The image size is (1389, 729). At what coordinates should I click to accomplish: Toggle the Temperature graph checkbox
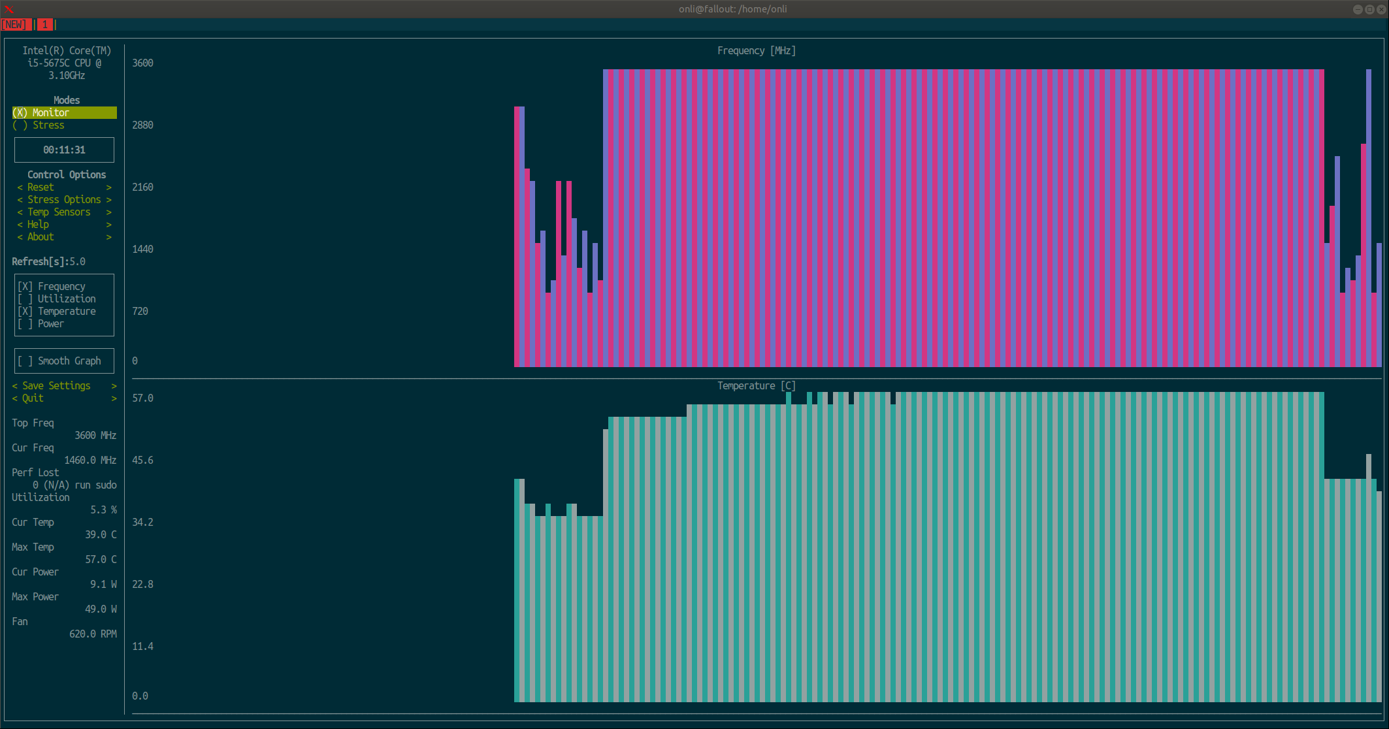[x=57, y=312]
